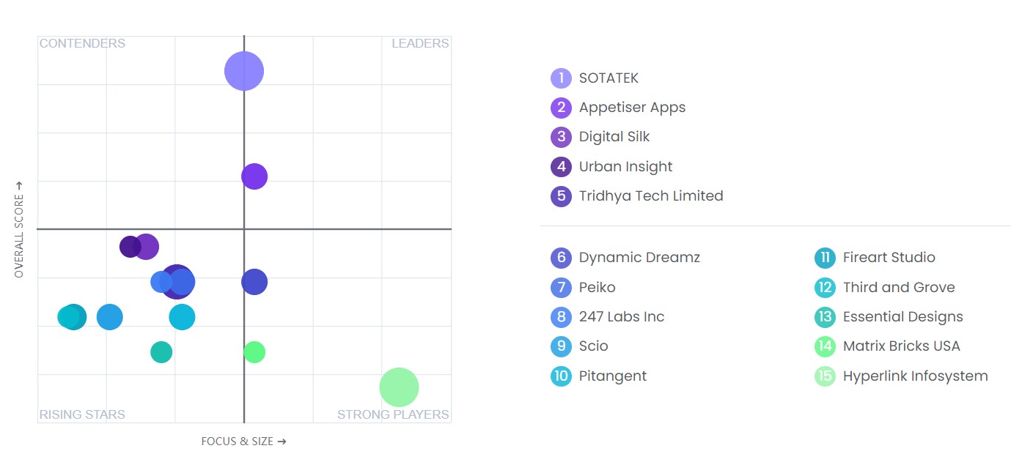
Task: Select the large SOTATEK bubble at top
Action: pyautogui.click(x=244, y=71)
